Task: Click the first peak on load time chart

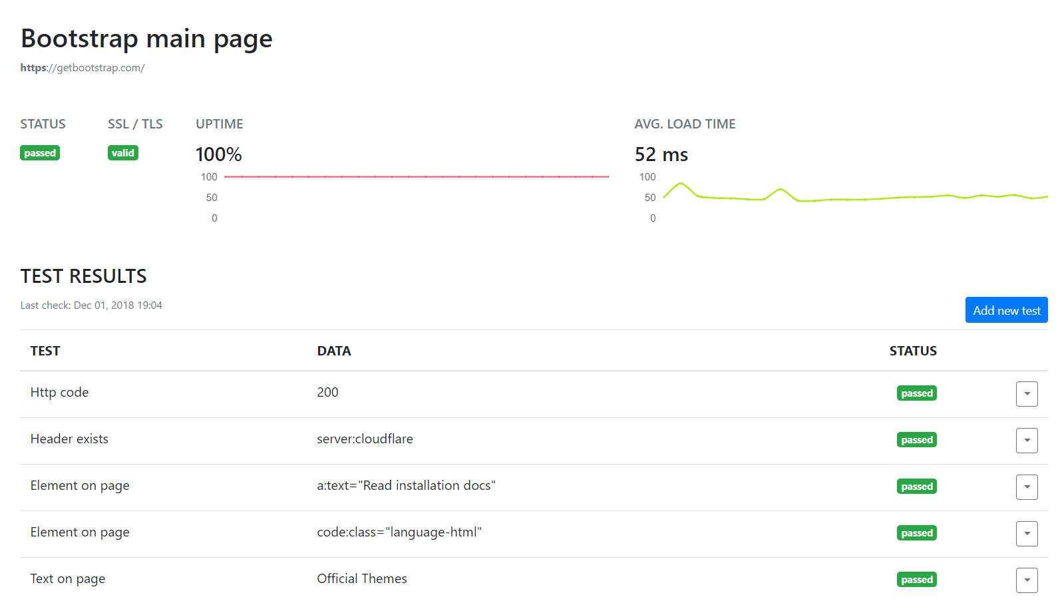Action: coord(681,183)
